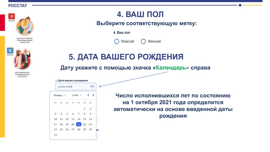This screenshot has width=270, height=152.
Task: Pick day 18 in the calendar
Action: (x=61, y=124)
